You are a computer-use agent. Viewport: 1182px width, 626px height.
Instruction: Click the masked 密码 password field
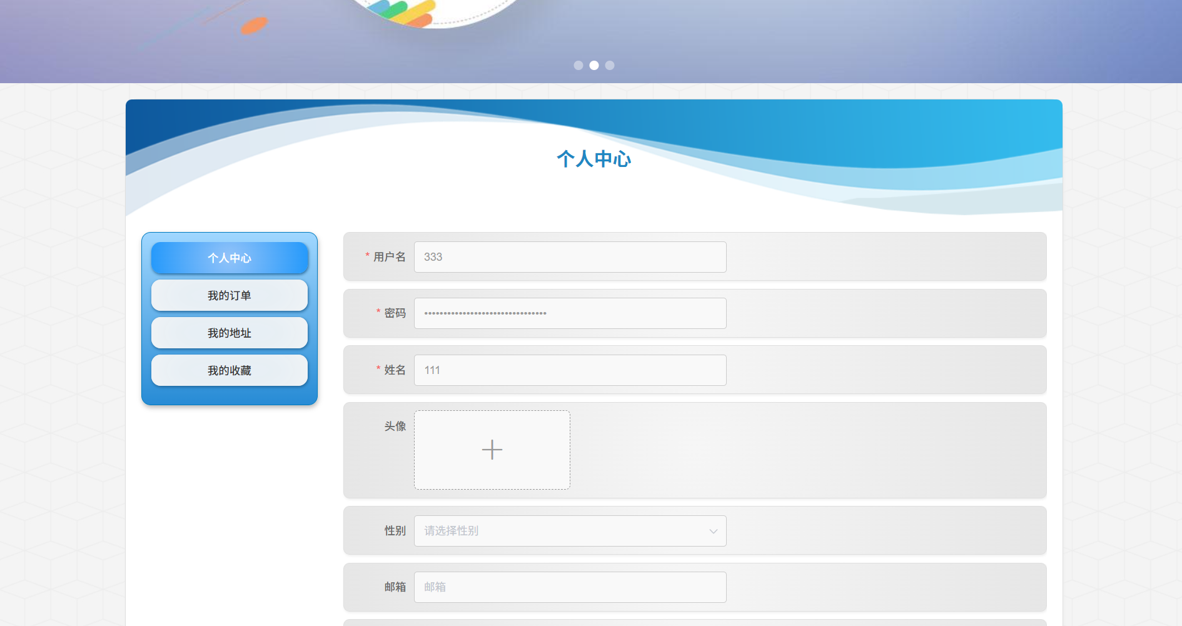pyautogui.click(x=570, y=313)
